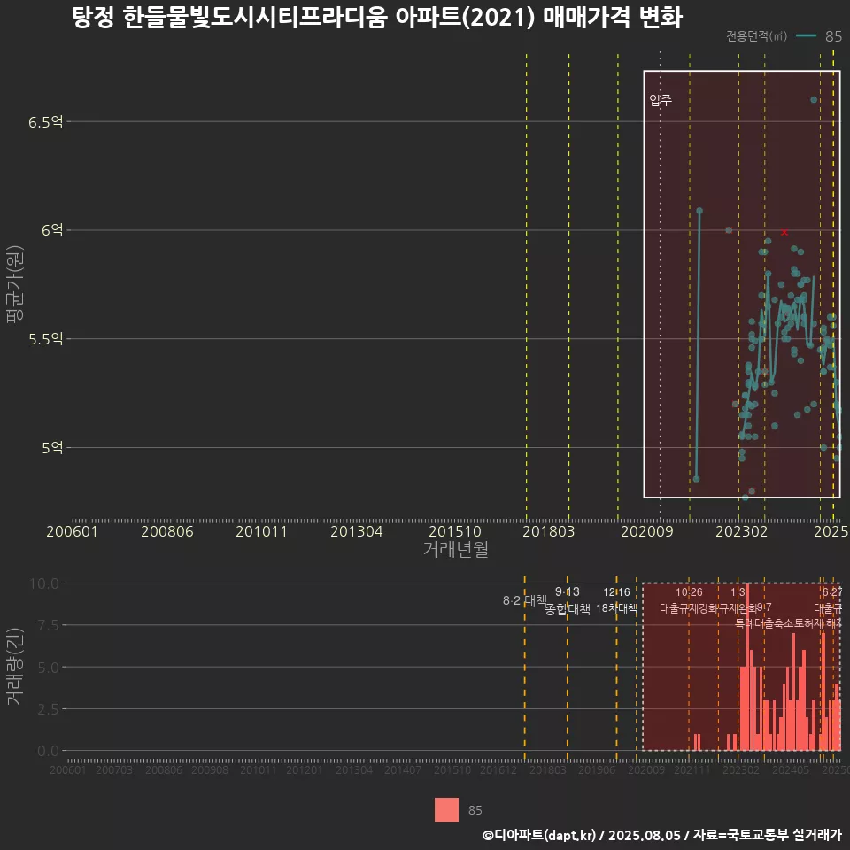
Task: Click the 거래년월 axis title
Action: (456, 549)
